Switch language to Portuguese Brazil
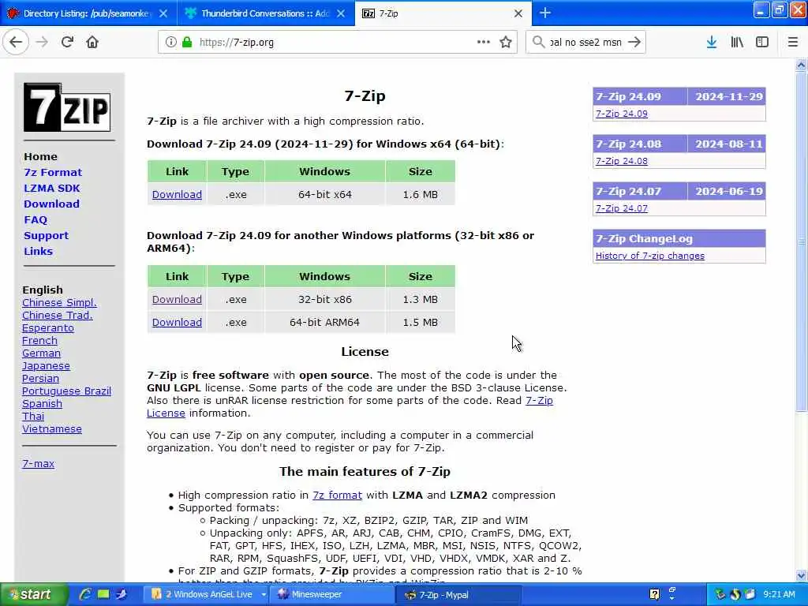The image size is (808, 606). pos(66,391)
